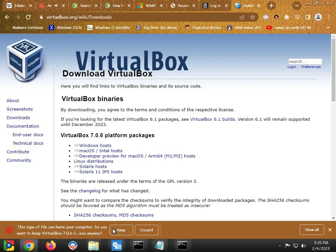Click the Login link under search
This screenshot has width=336, height=252.
pyautogui.click(x=292, y=67)
